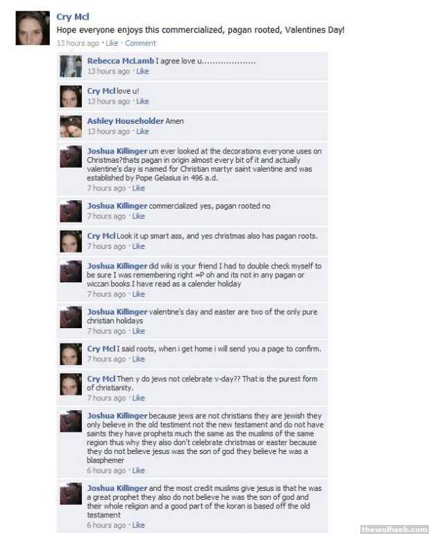
Task: Click the avatar beside the Pope Gelasius comment
Action: pyautogui.click(x=71, y=156)
